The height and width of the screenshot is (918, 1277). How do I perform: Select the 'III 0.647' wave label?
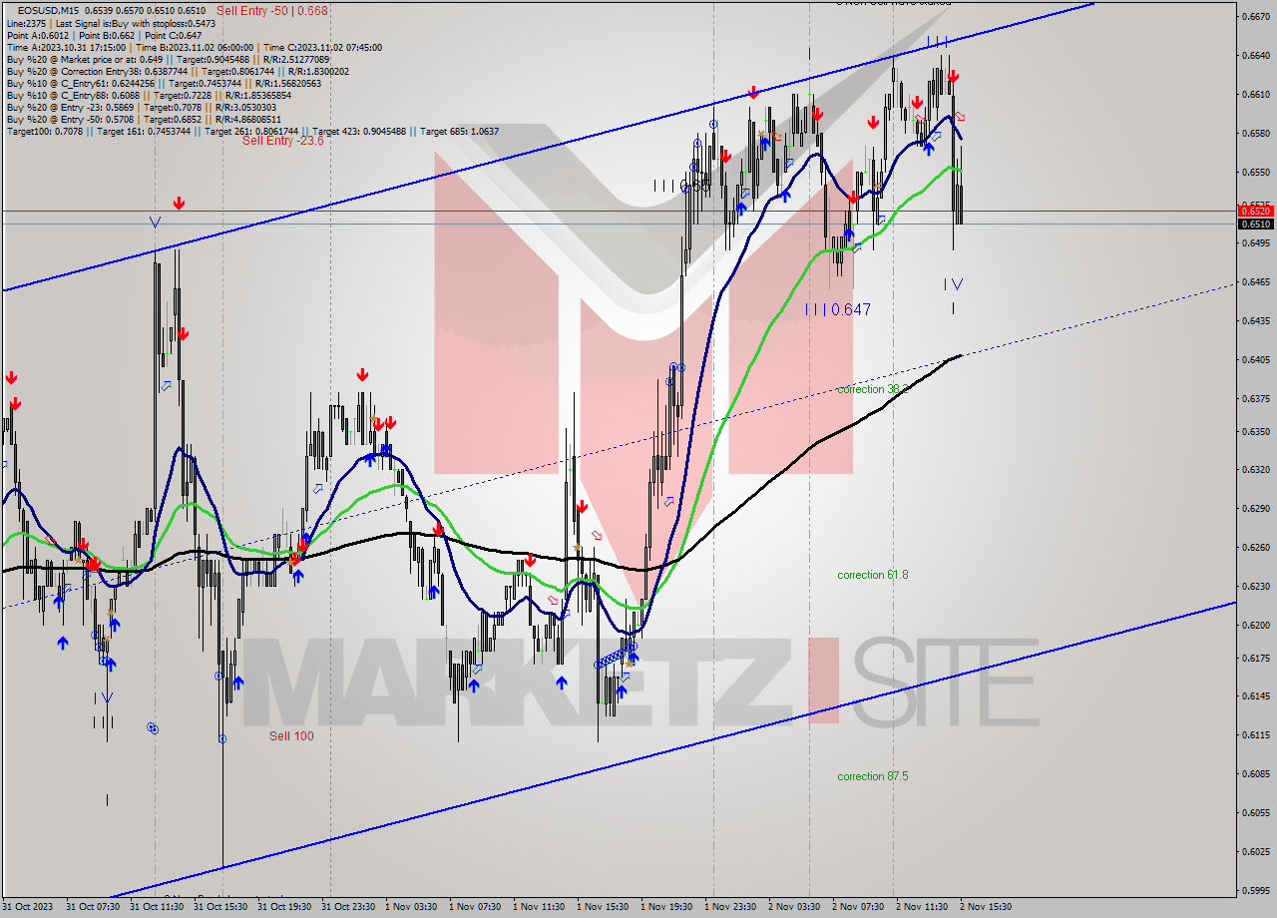pyautogui.click(x=838, y=310)
